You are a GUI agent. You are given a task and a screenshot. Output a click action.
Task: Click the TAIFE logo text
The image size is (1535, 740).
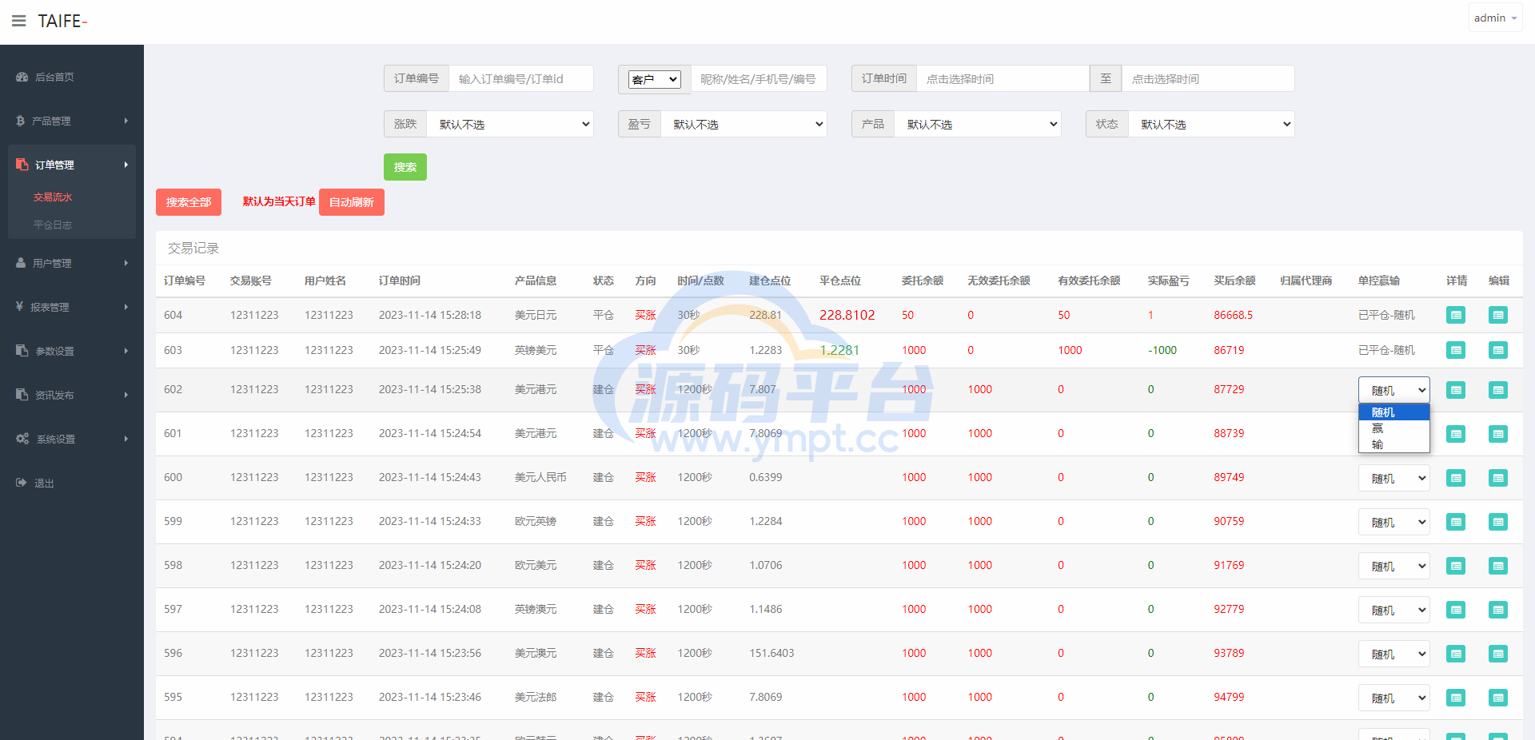(x=62, y=21)
